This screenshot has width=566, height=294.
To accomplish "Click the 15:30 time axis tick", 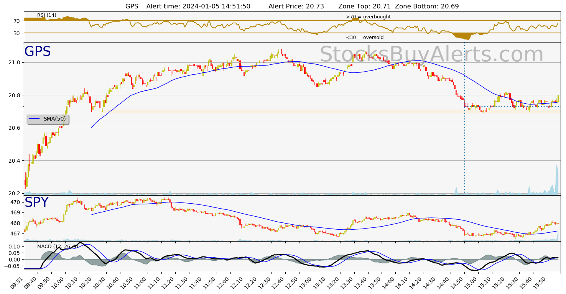I will [x=513, y=284].
